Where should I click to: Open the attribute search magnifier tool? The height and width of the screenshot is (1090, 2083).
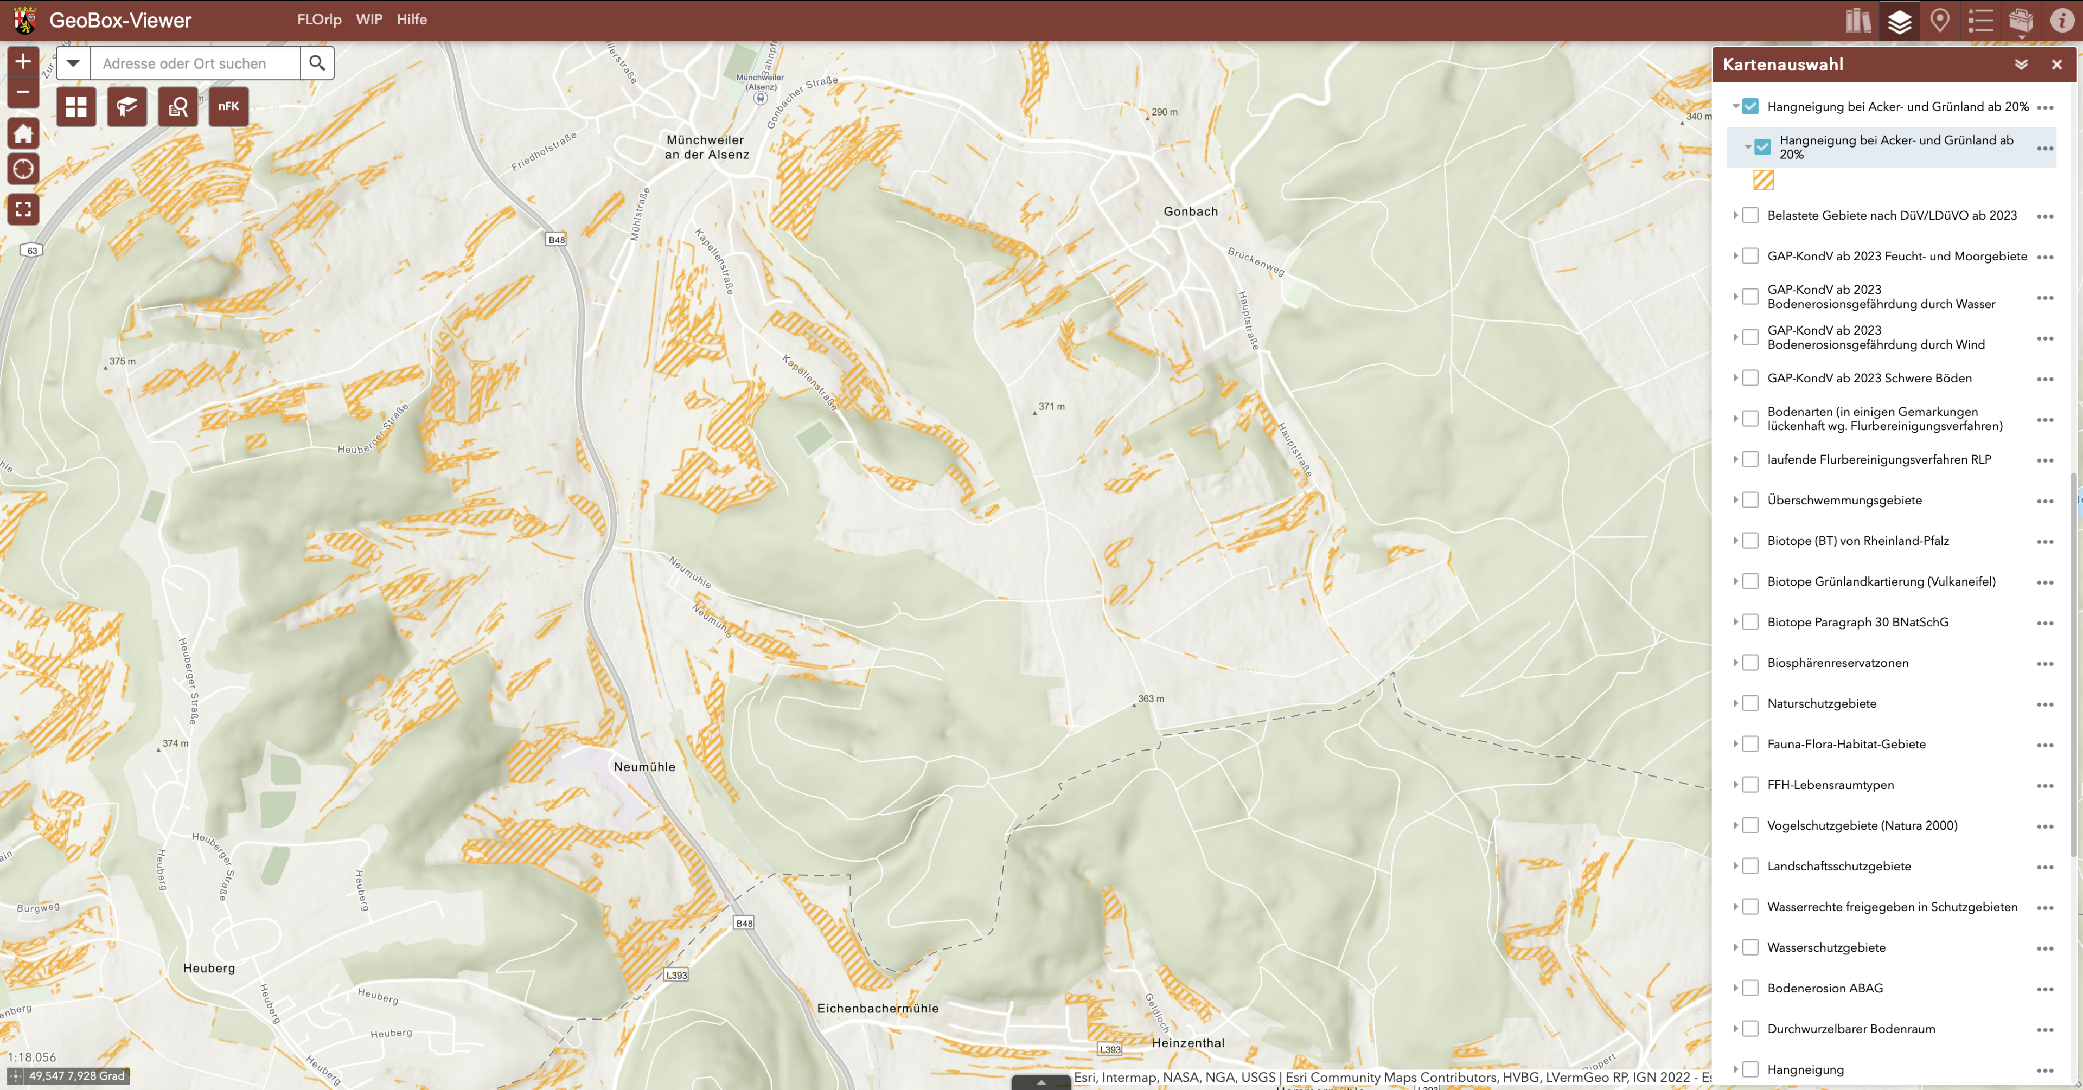pyautogui.click(x=178, y=106)
